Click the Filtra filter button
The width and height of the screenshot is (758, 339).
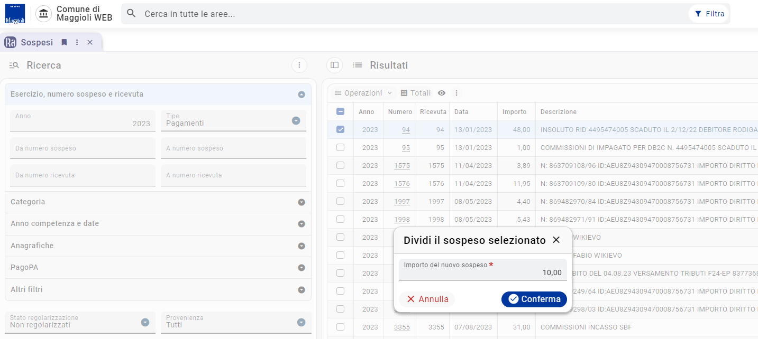[x=709, y=14]
